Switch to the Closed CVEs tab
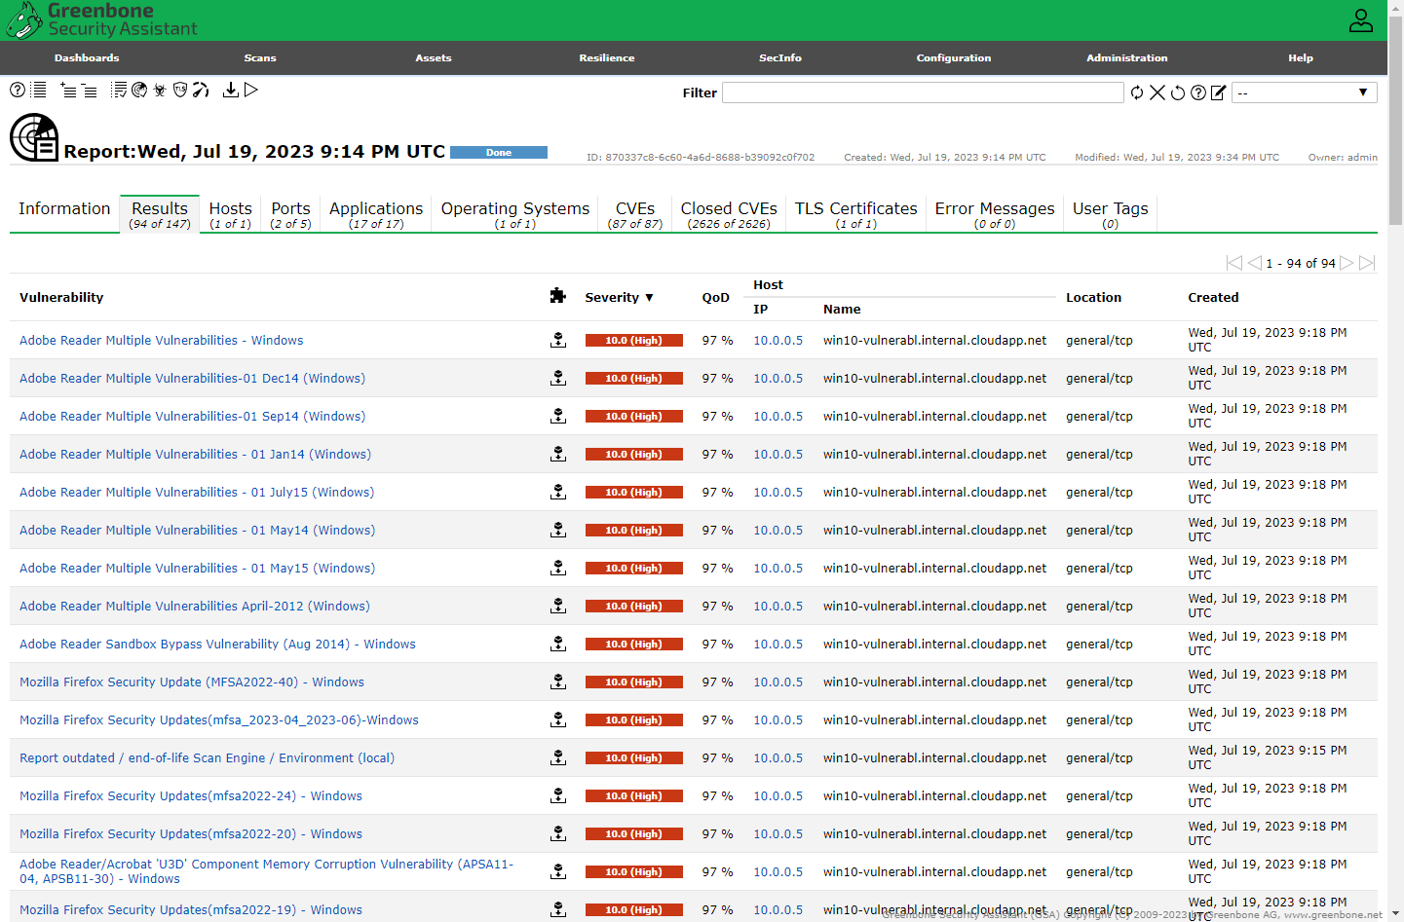The image size is (1404, 922). [x=729, y=214]
